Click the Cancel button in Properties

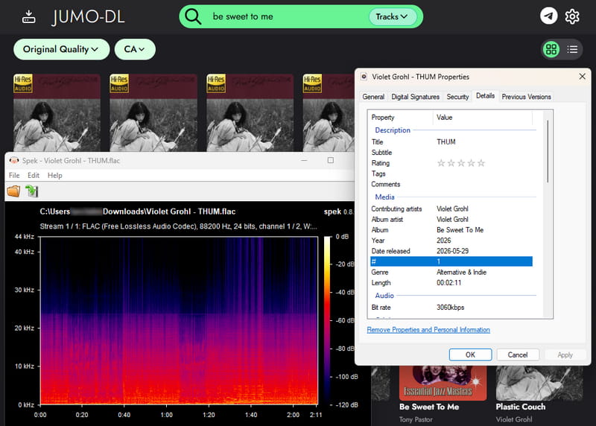point(518,355)
